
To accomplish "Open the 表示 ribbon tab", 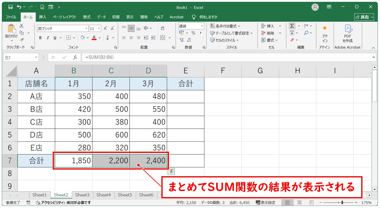I will 130,17.
